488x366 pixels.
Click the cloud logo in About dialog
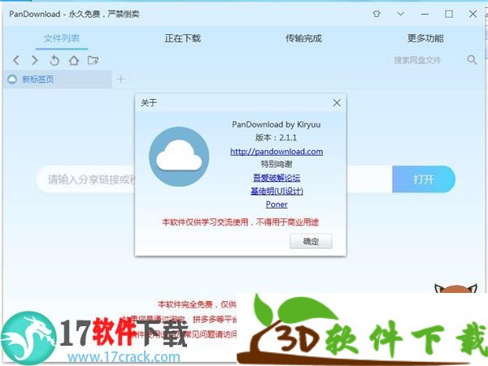pyautogui.click(x=179, y=157)
